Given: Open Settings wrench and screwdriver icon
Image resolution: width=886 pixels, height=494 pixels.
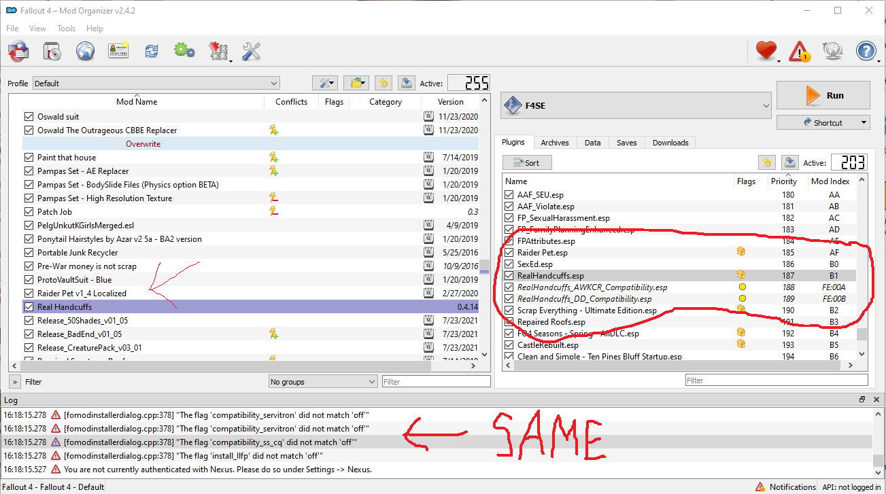Looking at the screenshot, I should coord(252,51).
